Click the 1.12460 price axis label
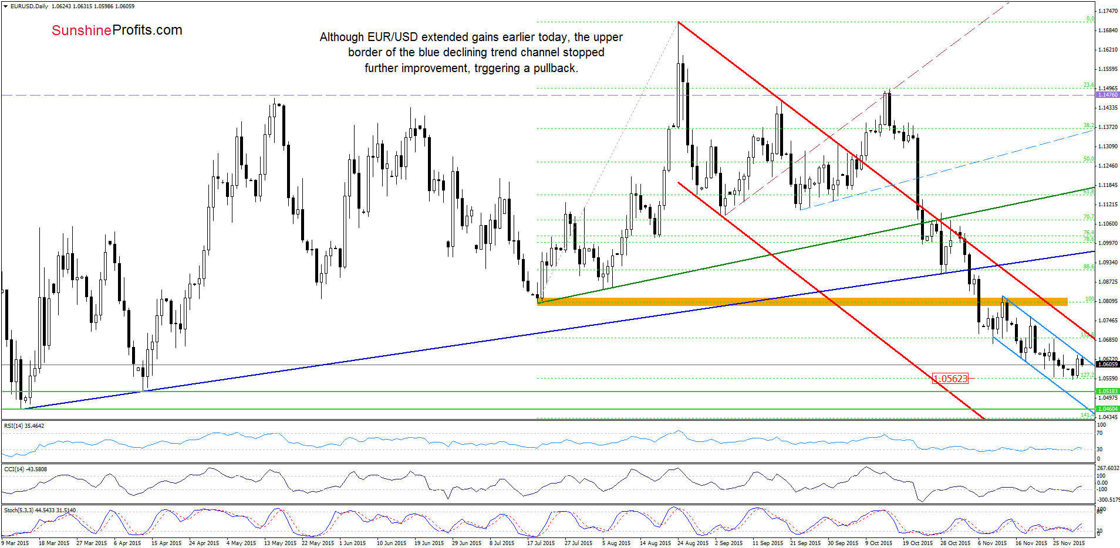Screen dimensions: 1120x548 [x=1108, y=166]
